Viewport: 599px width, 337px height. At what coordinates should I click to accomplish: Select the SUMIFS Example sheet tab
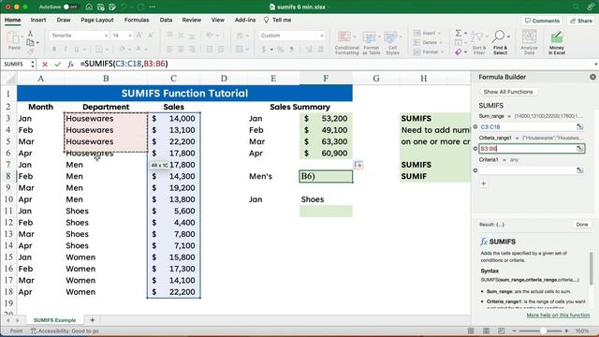[x=54, y=320]
